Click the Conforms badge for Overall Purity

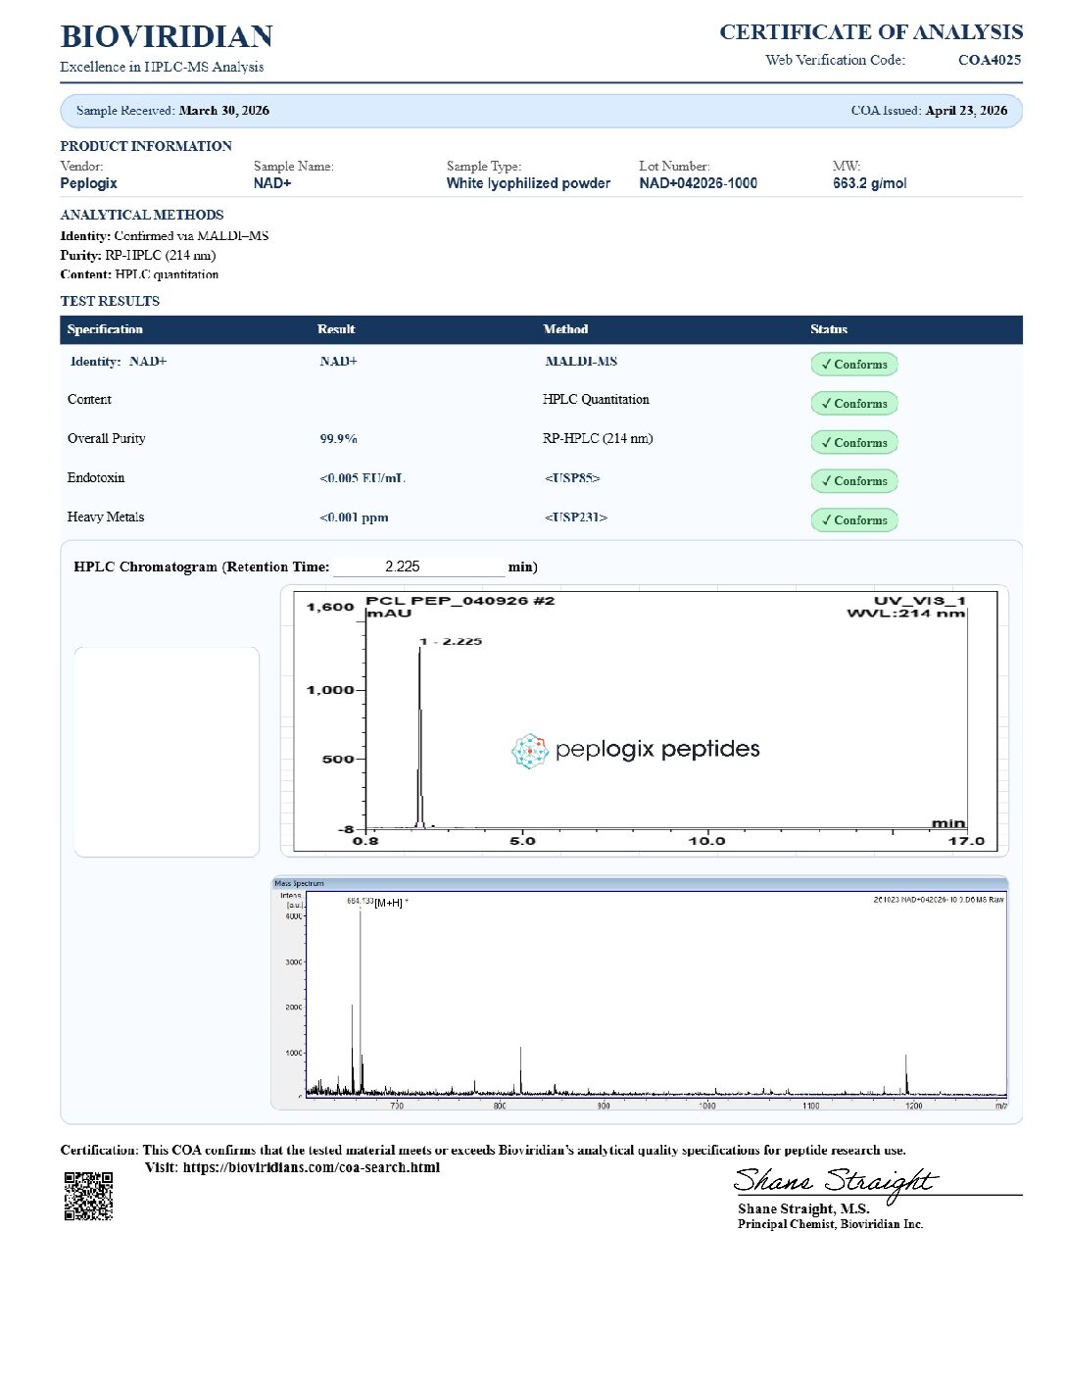coord(854,442)
